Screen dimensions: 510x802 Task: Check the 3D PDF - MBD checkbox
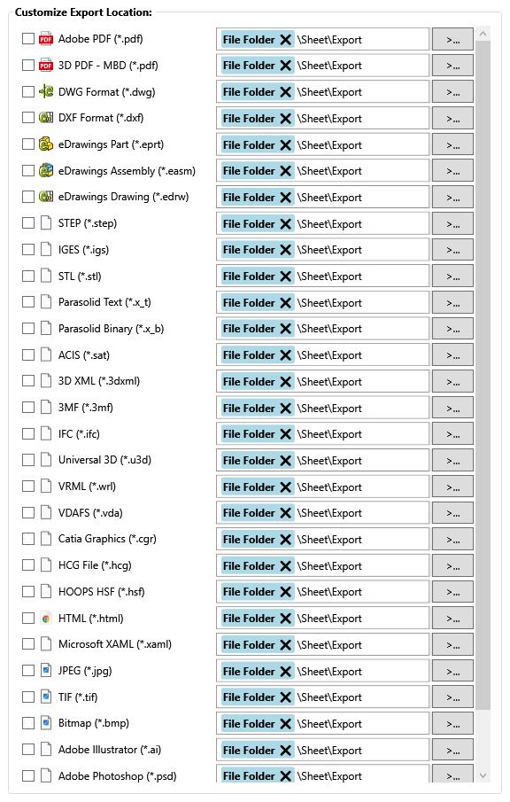pos(28,65)
